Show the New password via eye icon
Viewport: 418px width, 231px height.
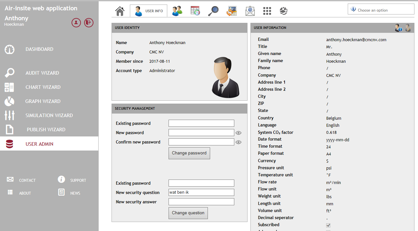(x=238, y=133)
